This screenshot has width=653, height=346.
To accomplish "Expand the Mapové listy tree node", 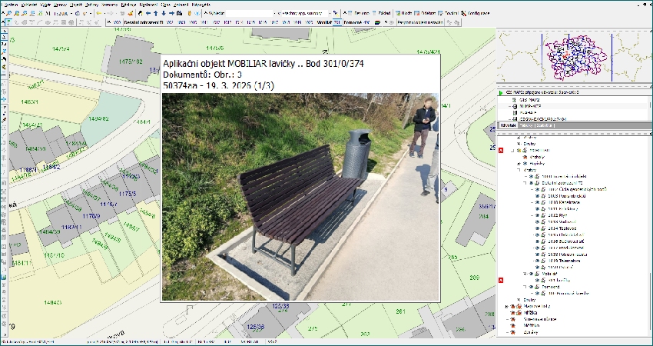I will click(506, 306).
